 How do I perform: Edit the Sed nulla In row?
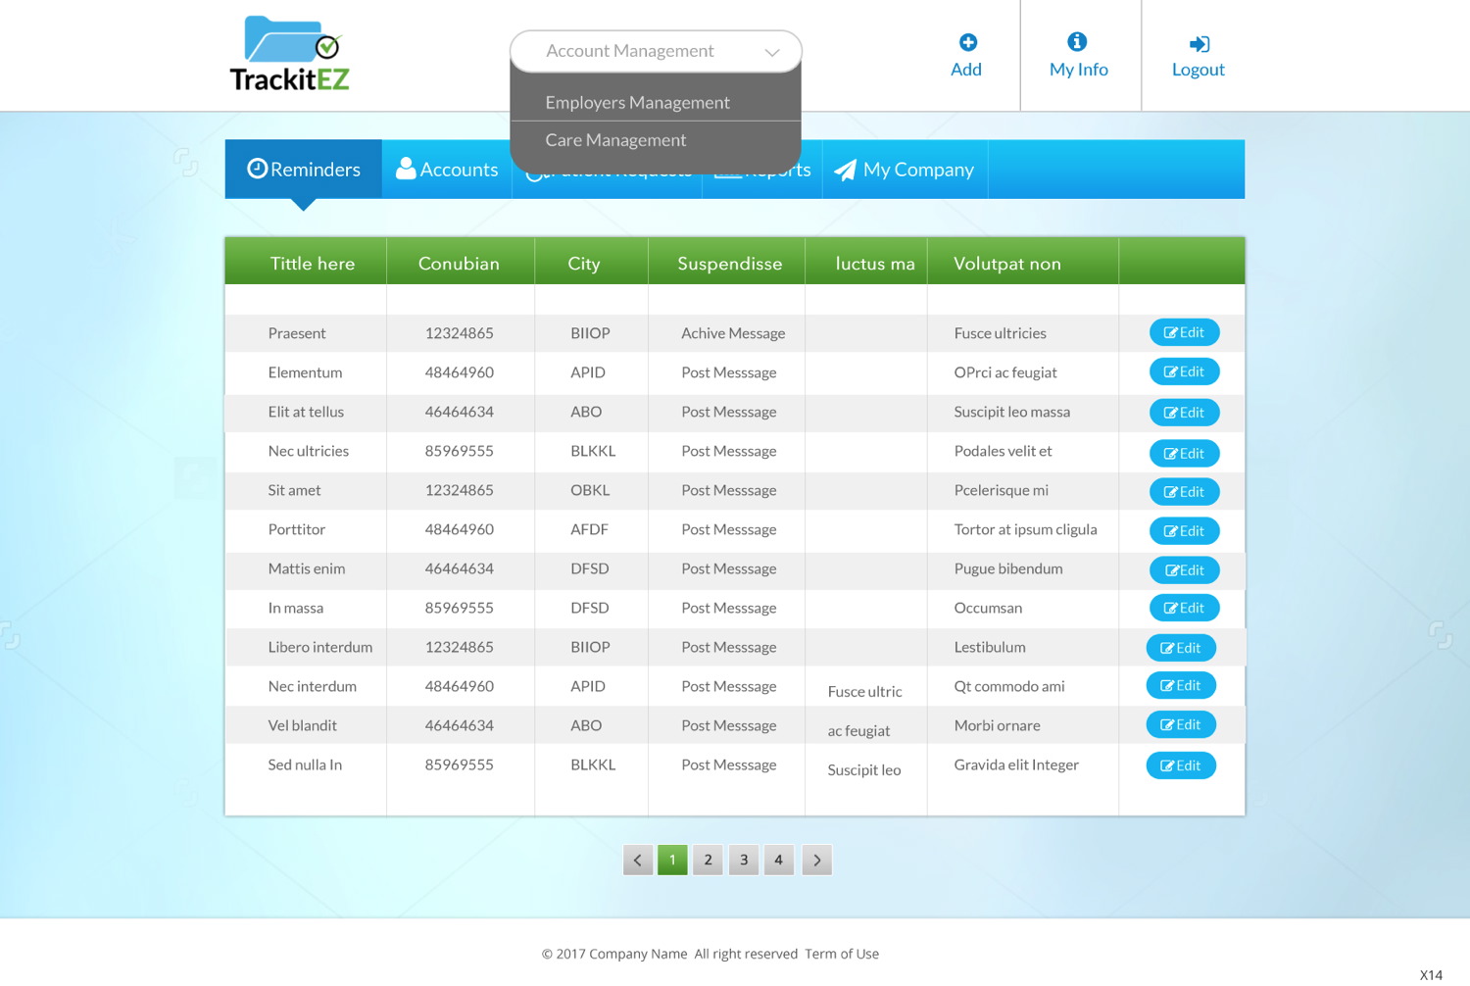point(1181,765)
